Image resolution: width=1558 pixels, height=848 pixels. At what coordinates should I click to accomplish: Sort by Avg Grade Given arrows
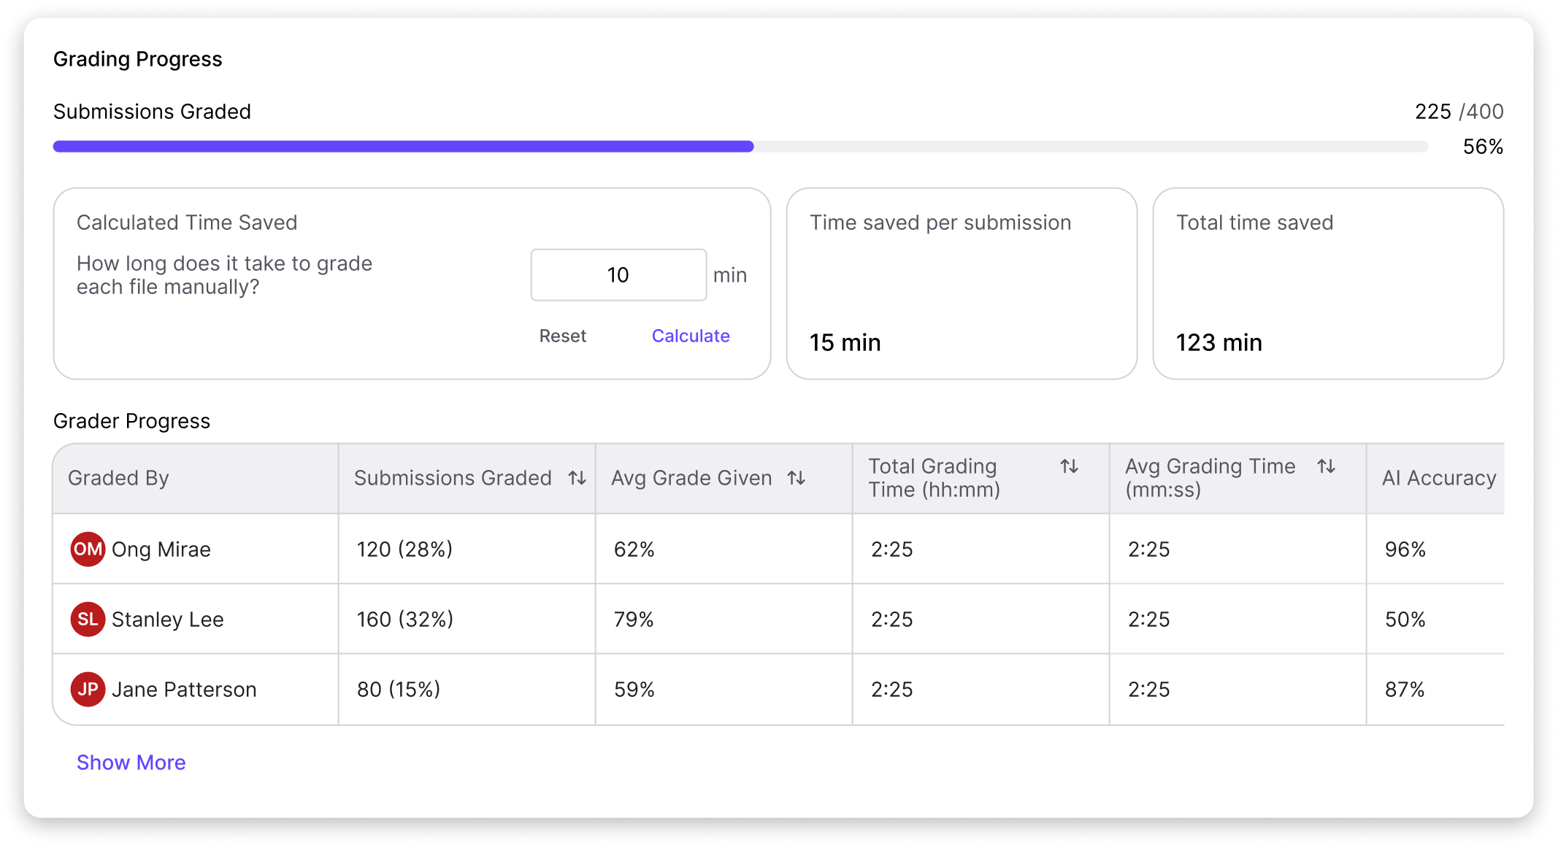[x=796, y=478]
